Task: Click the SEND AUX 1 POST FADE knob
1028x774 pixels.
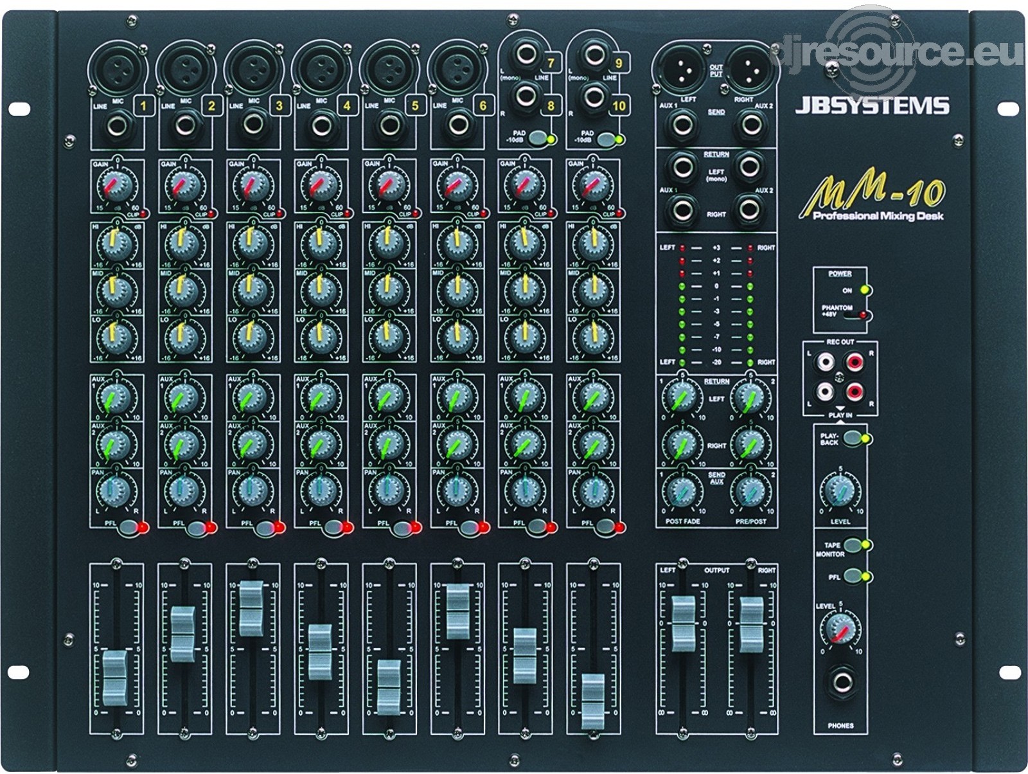Action: tap(682, 492)
